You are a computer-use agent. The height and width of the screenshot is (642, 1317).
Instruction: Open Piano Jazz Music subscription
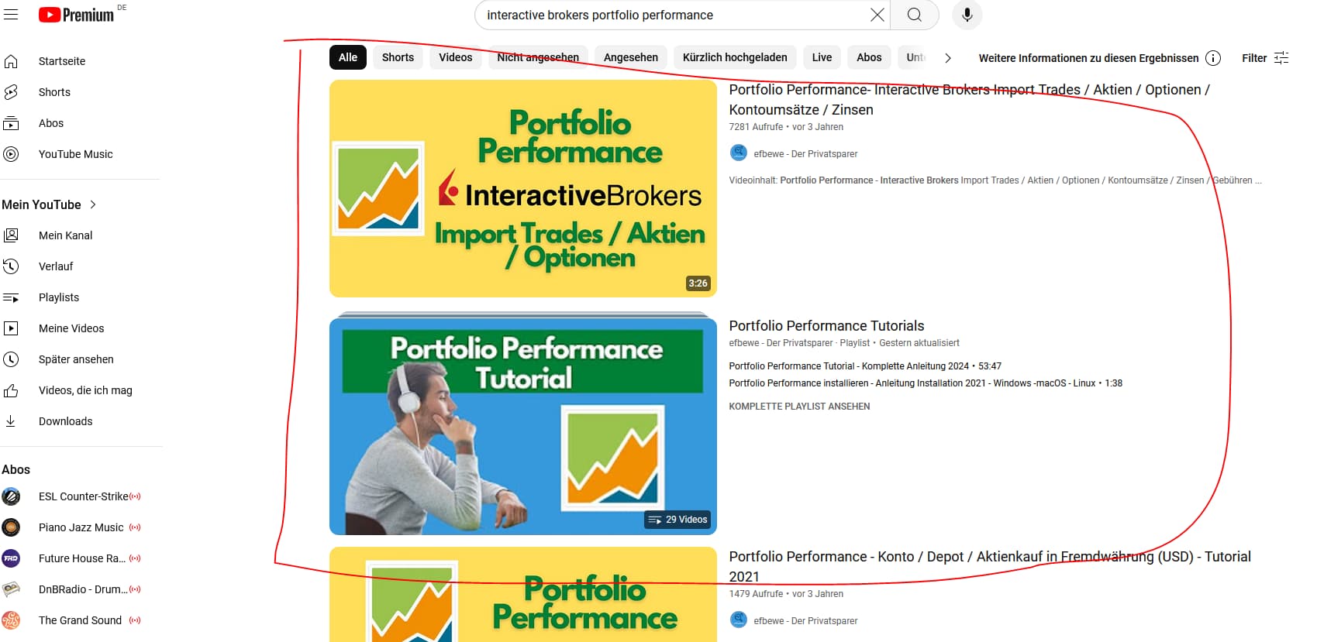[x=81, y=527]
